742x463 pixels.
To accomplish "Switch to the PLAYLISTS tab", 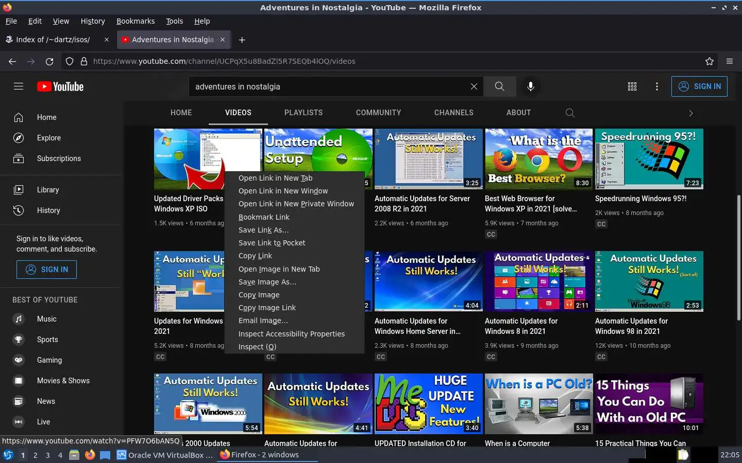I will point(303,113).
